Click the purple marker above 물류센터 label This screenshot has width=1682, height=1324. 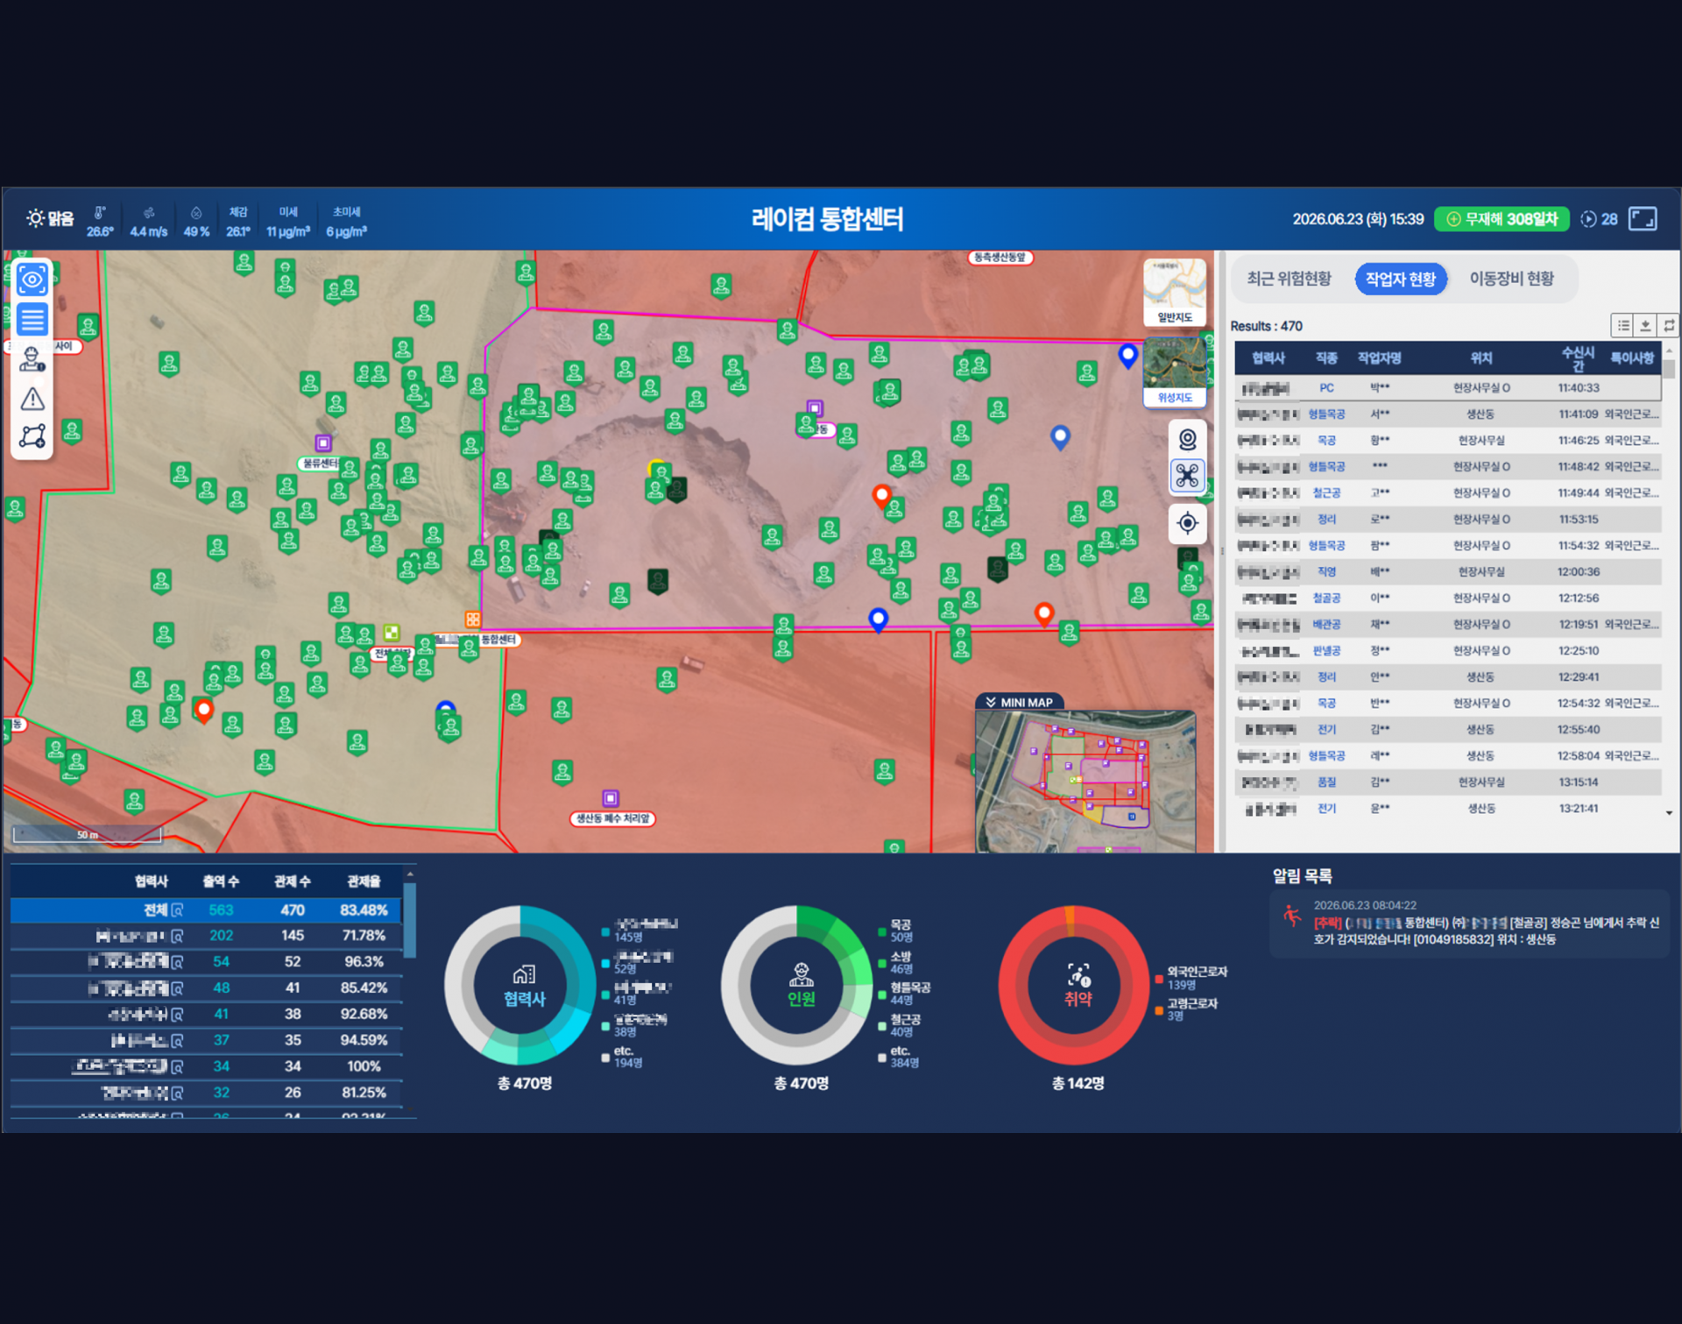[x=323, y=443]
